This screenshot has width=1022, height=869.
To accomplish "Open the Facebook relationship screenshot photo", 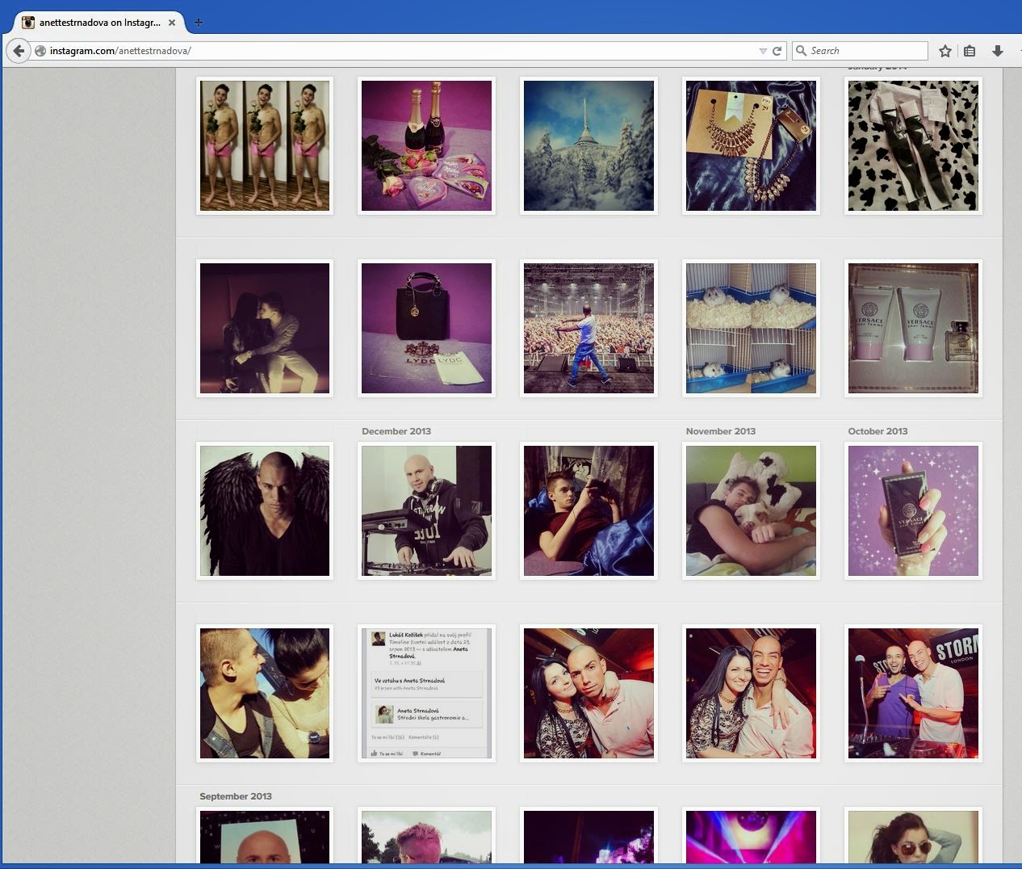I will (427, 693).
